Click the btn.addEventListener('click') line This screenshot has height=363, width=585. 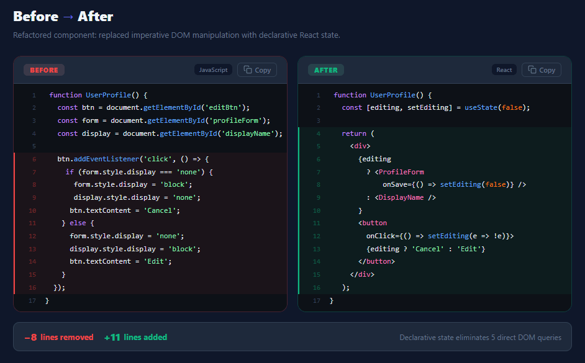150,159
